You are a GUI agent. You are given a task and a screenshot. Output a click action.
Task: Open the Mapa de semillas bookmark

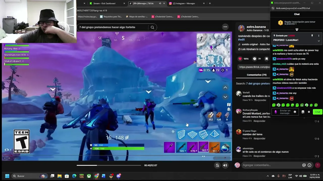point(137,17)
